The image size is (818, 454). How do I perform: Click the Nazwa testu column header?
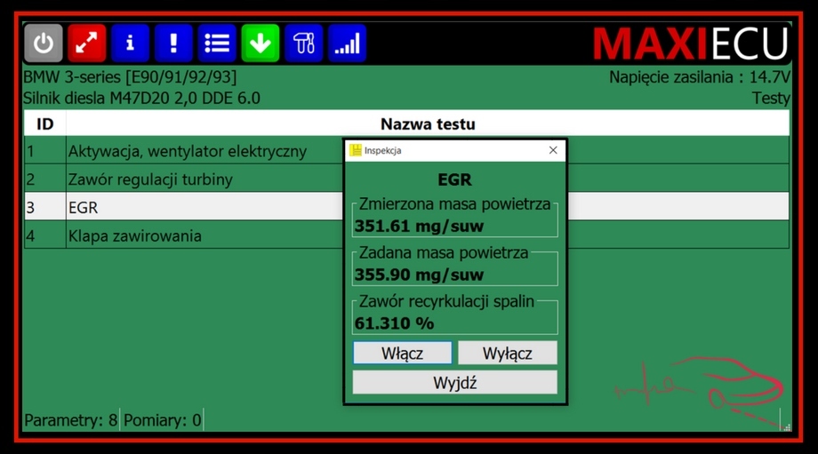pyautogui.click(x=428, y=124)
